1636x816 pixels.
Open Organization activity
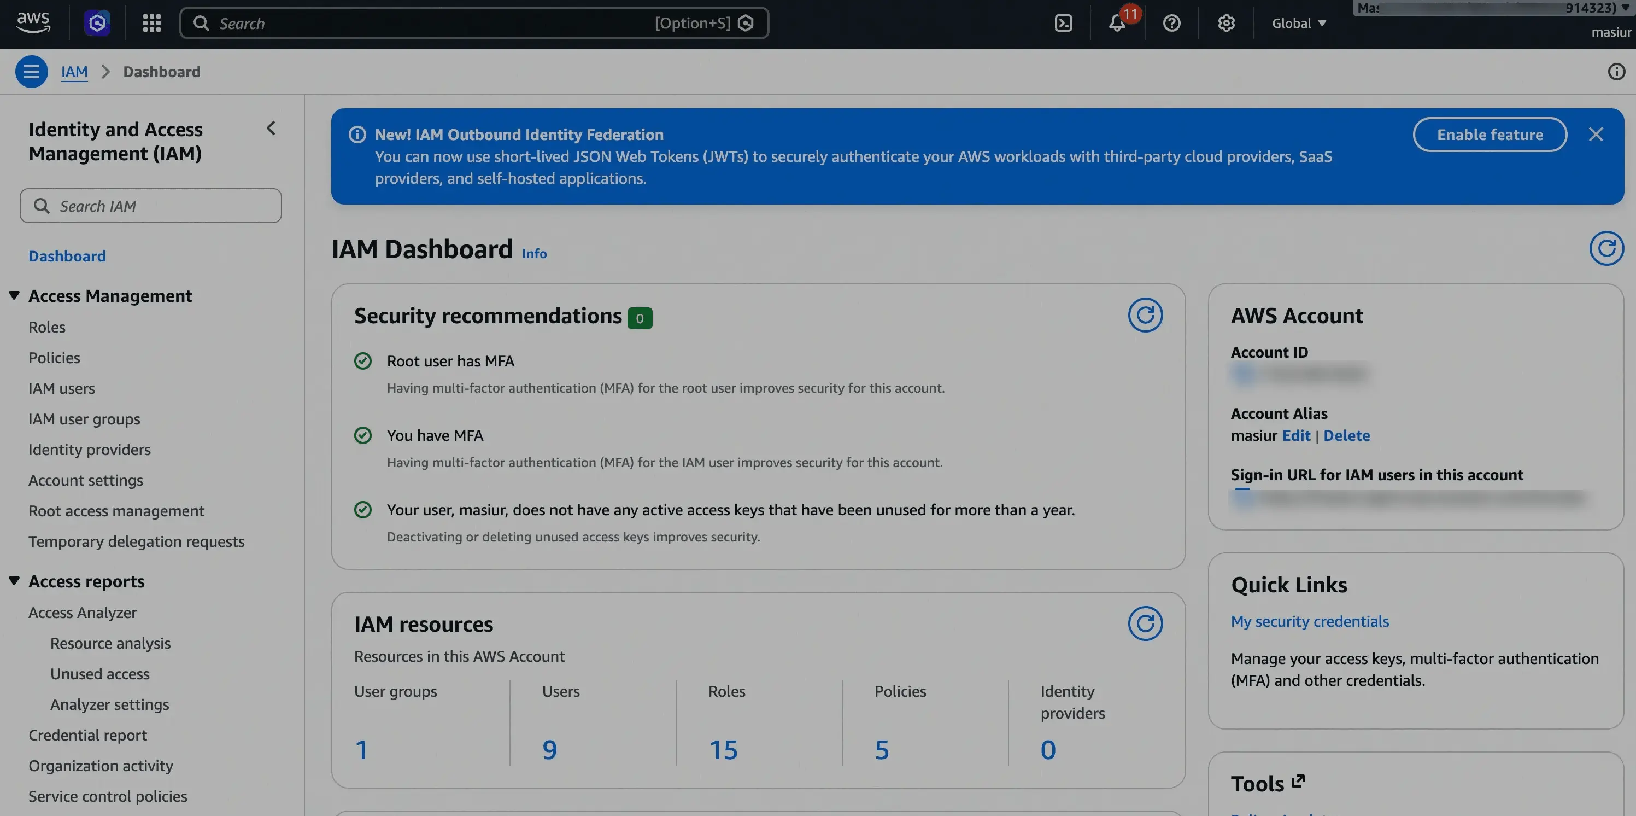[101, 765]
